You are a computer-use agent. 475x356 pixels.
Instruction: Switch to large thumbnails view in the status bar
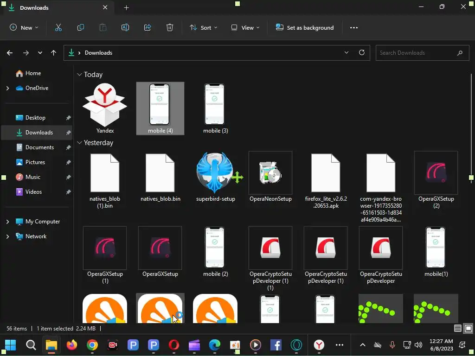[469, 328]
